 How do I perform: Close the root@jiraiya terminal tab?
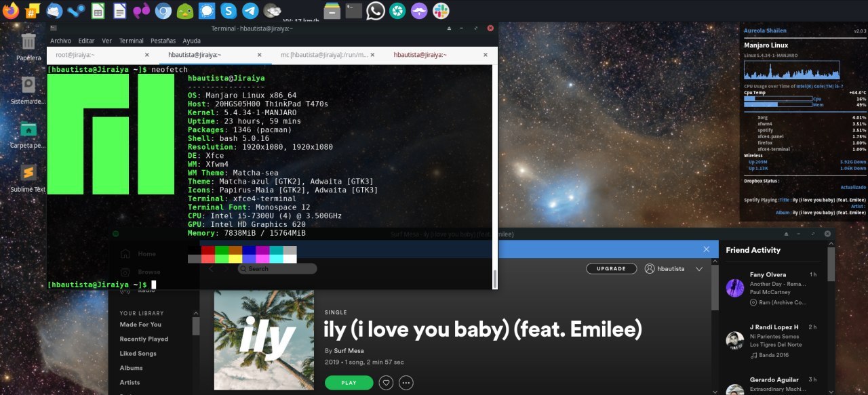[147, 55]
